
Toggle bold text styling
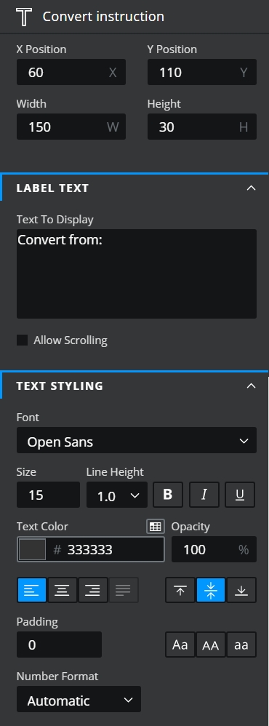[168, 495]
